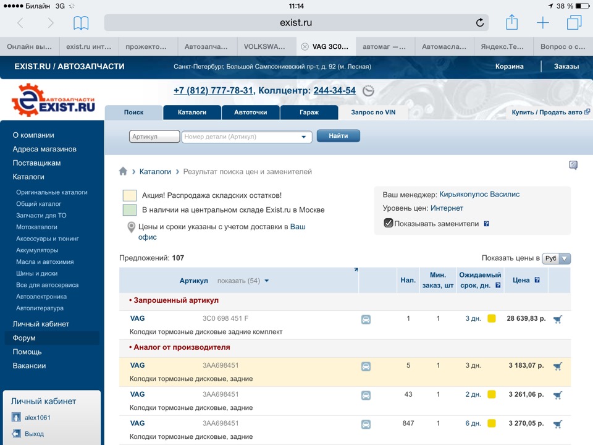Open Safari bookmarks book icon
593x445 pixels.
tap(81, 23)
